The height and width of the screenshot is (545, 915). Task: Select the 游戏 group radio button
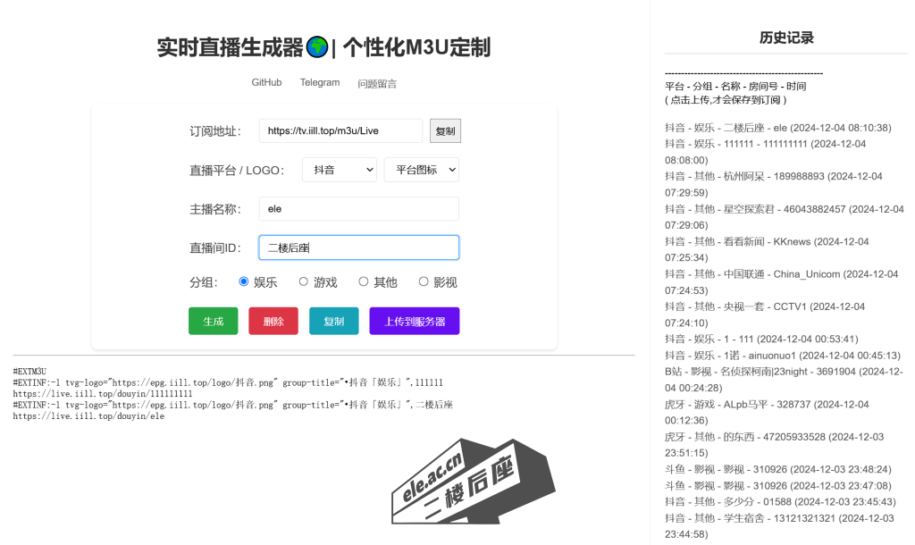coord(304,281)
